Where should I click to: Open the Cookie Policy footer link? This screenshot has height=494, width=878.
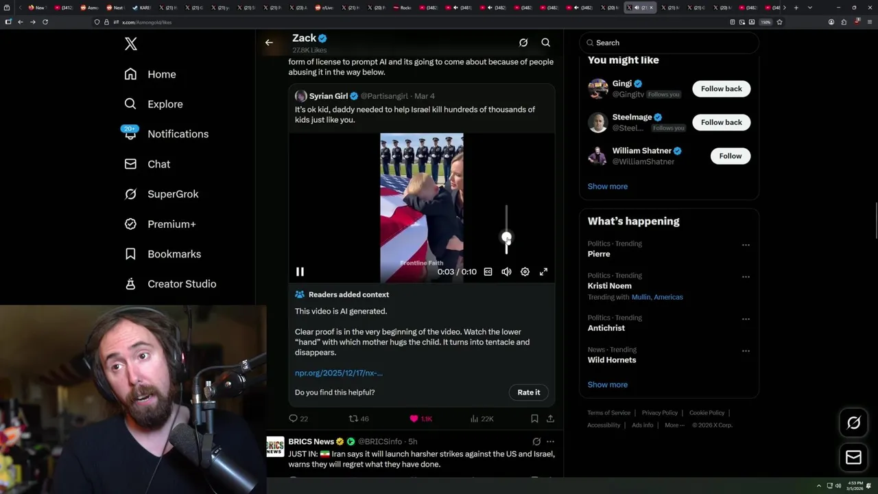(707, 413)
